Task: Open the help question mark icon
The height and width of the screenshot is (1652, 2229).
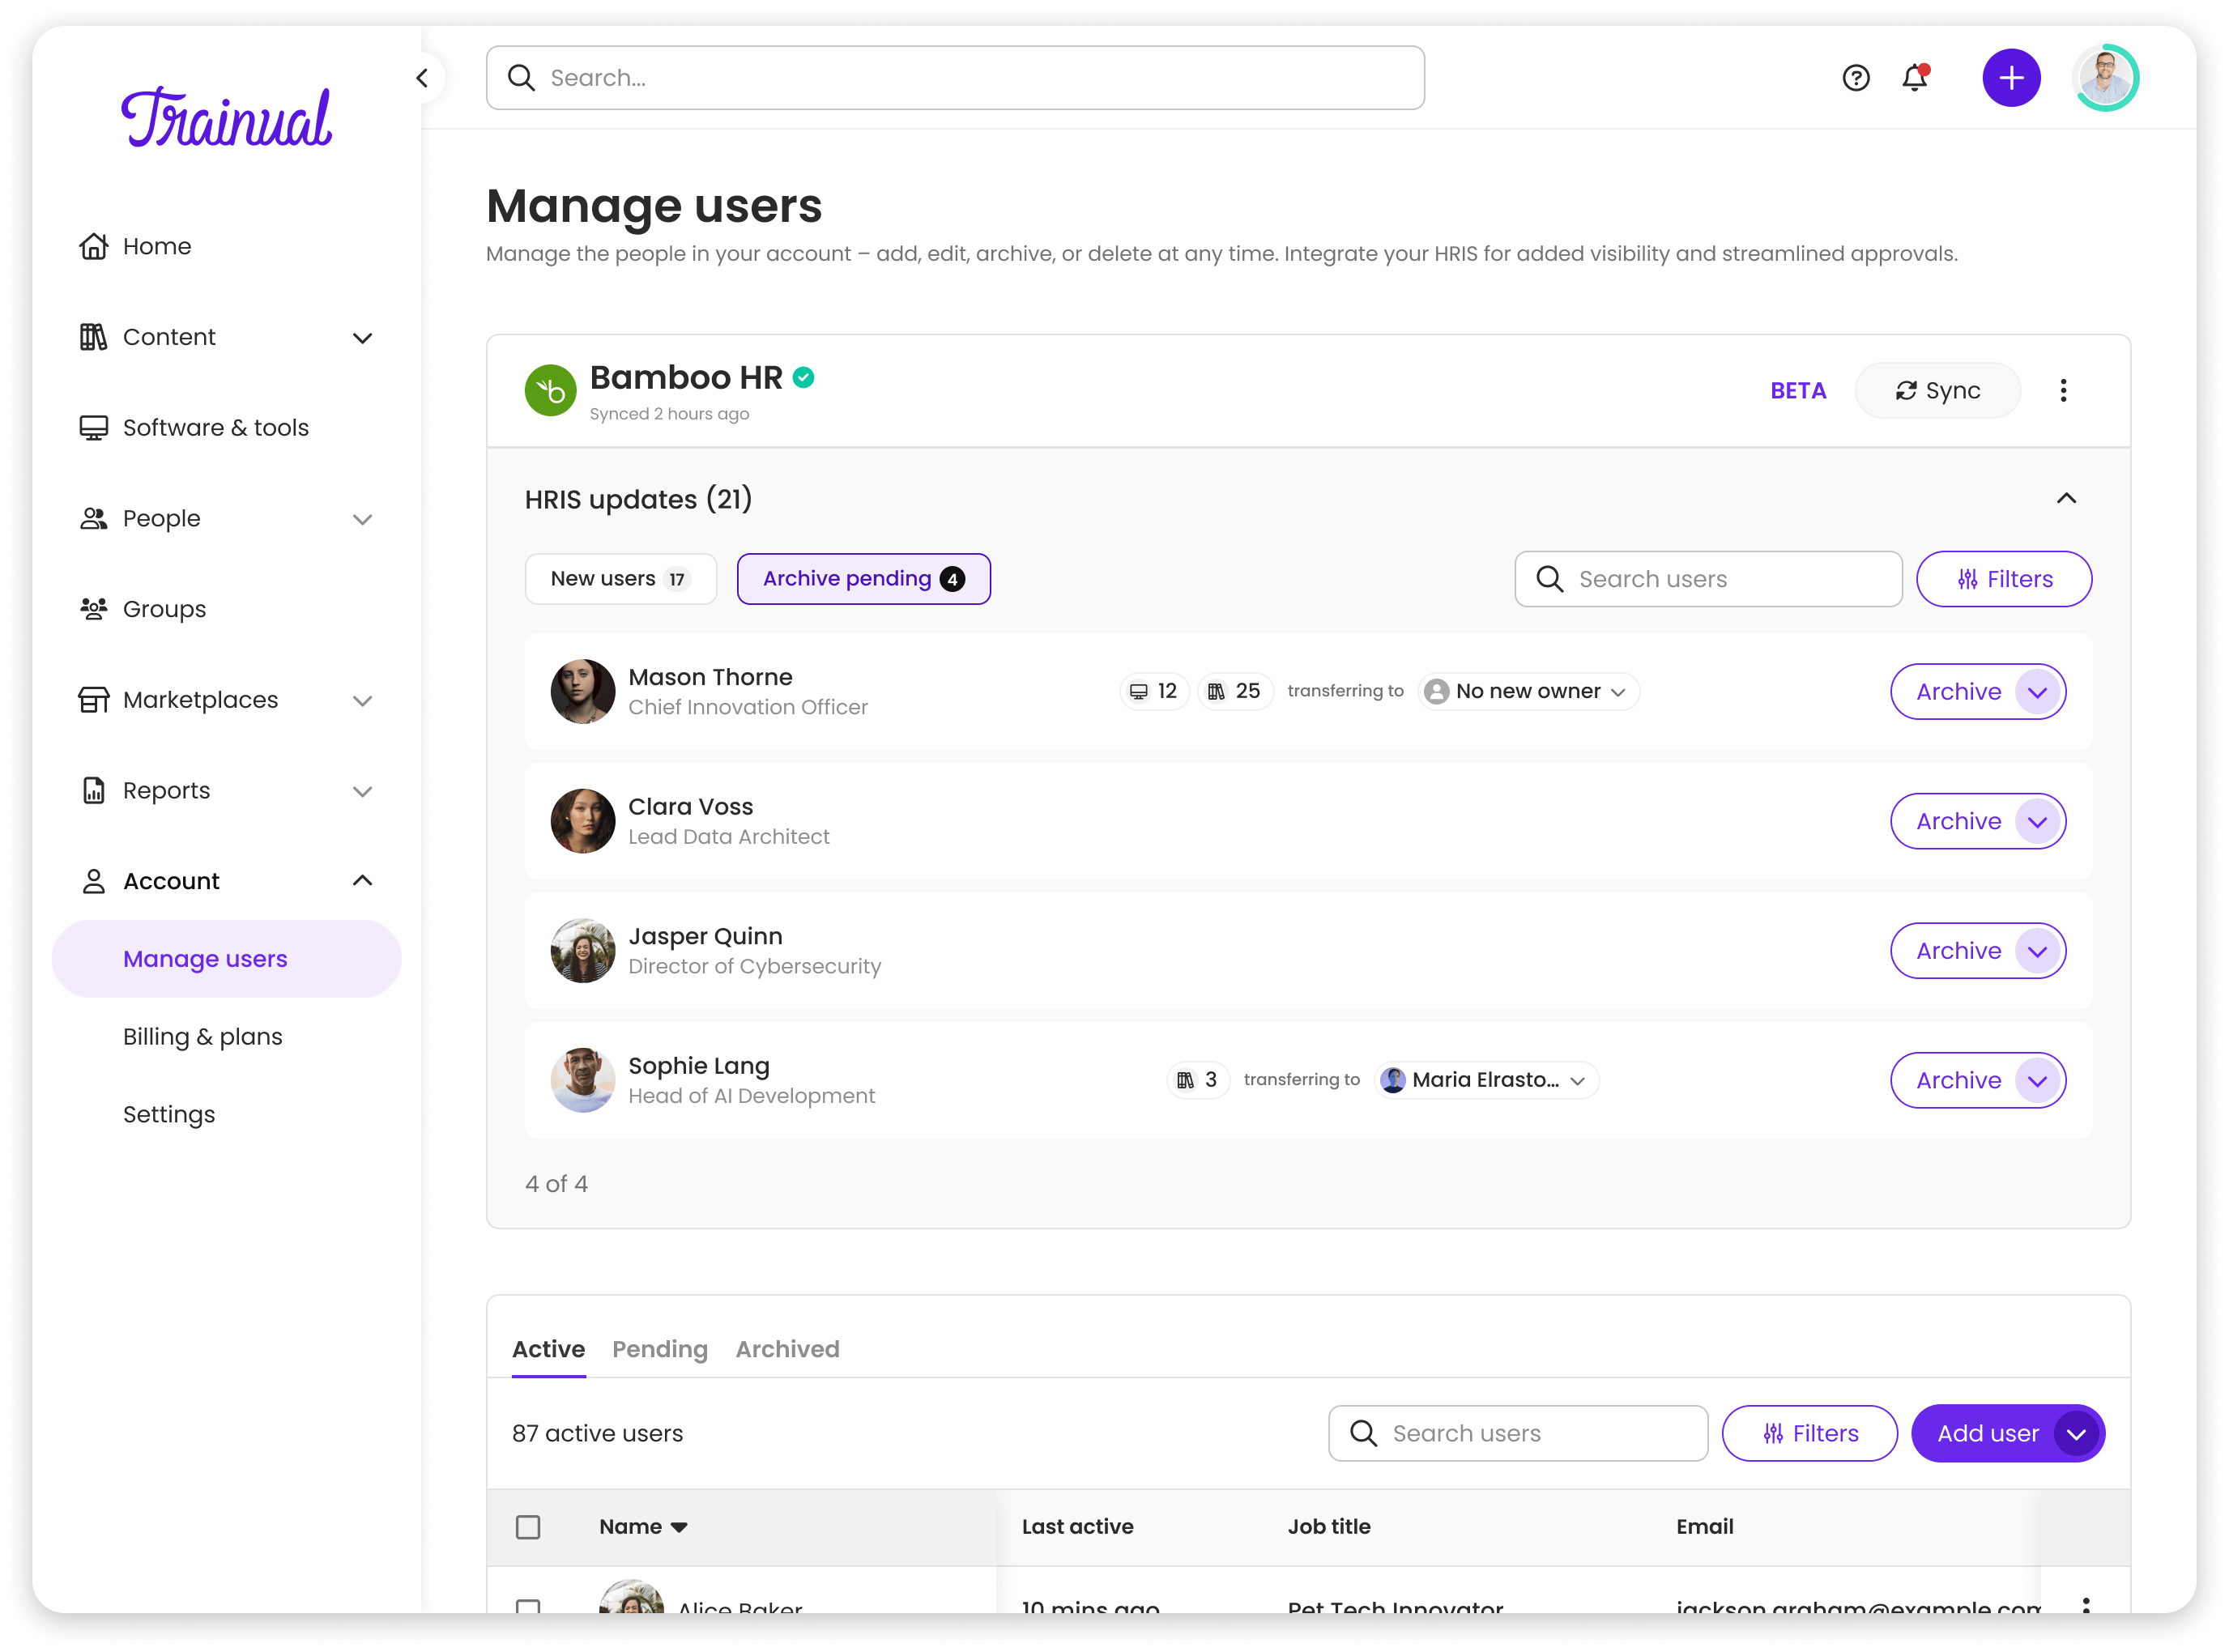Action: pos(1855,78)
